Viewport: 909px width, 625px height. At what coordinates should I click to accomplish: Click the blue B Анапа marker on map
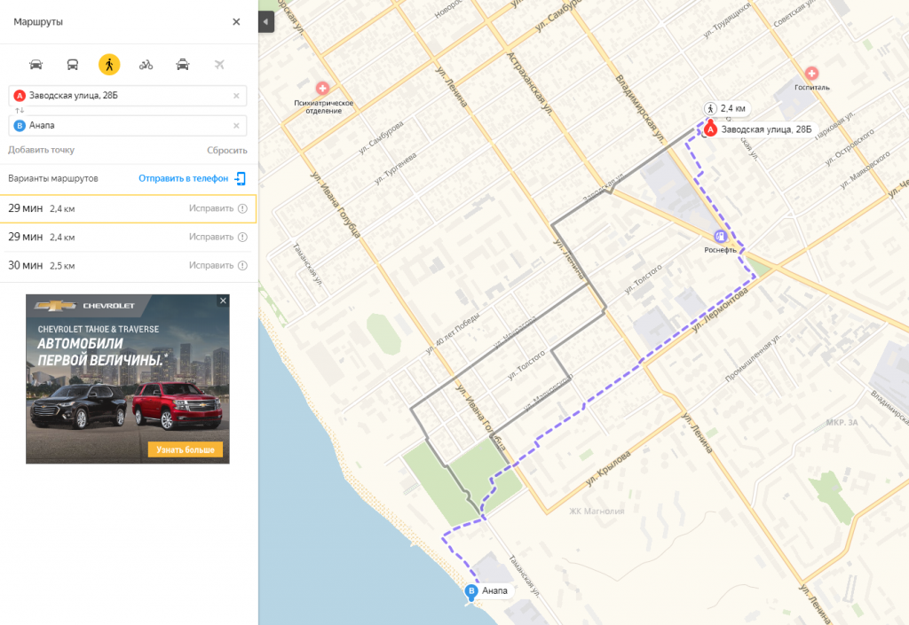[x=471, y=591]
